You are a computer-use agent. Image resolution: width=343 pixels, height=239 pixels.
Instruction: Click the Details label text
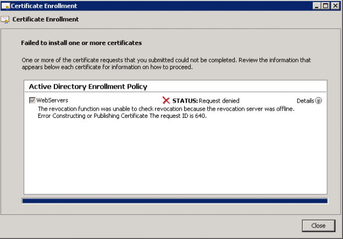pos(305,101)
